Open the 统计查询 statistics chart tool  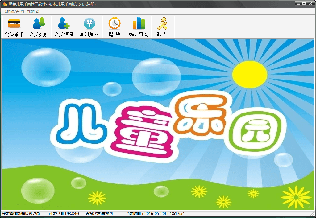(x=139, y=27)
